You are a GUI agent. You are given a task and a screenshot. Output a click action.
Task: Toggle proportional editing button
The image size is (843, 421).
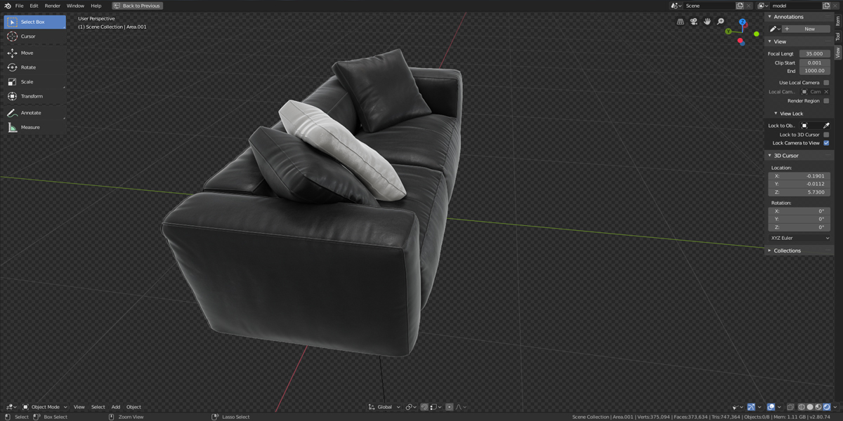[450, 407]
